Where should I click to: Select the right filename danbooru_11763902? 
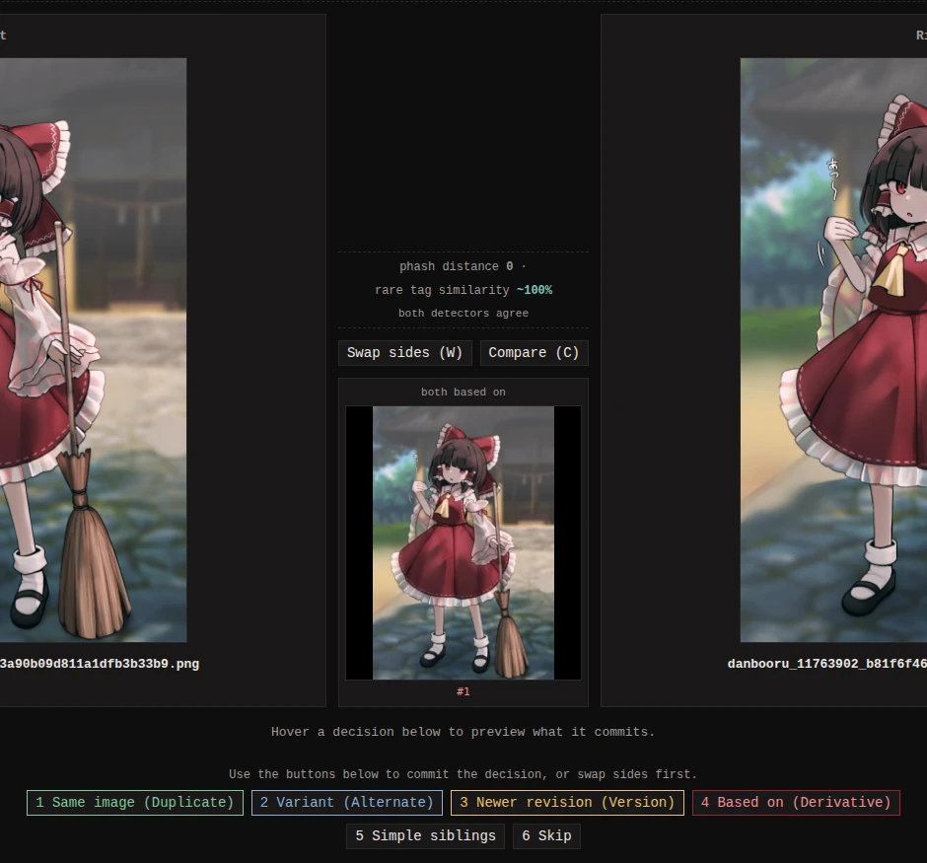(827, 664)
